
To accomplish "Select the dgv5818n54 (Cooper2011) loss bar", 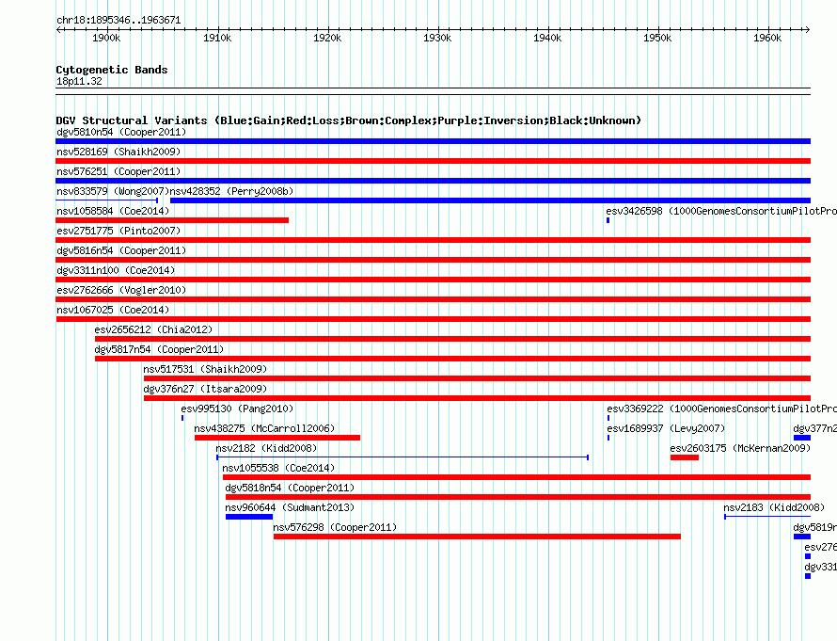I will [518, 497].
